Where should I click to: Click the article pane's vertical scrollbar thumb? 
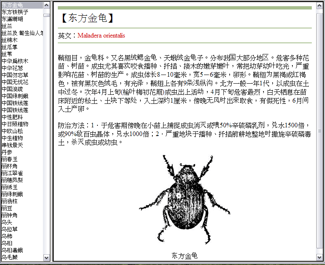click(x=319, y=131)
